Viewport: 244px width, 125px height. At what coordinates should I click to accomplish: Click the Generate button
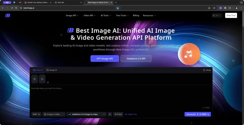tap(198, 114)
